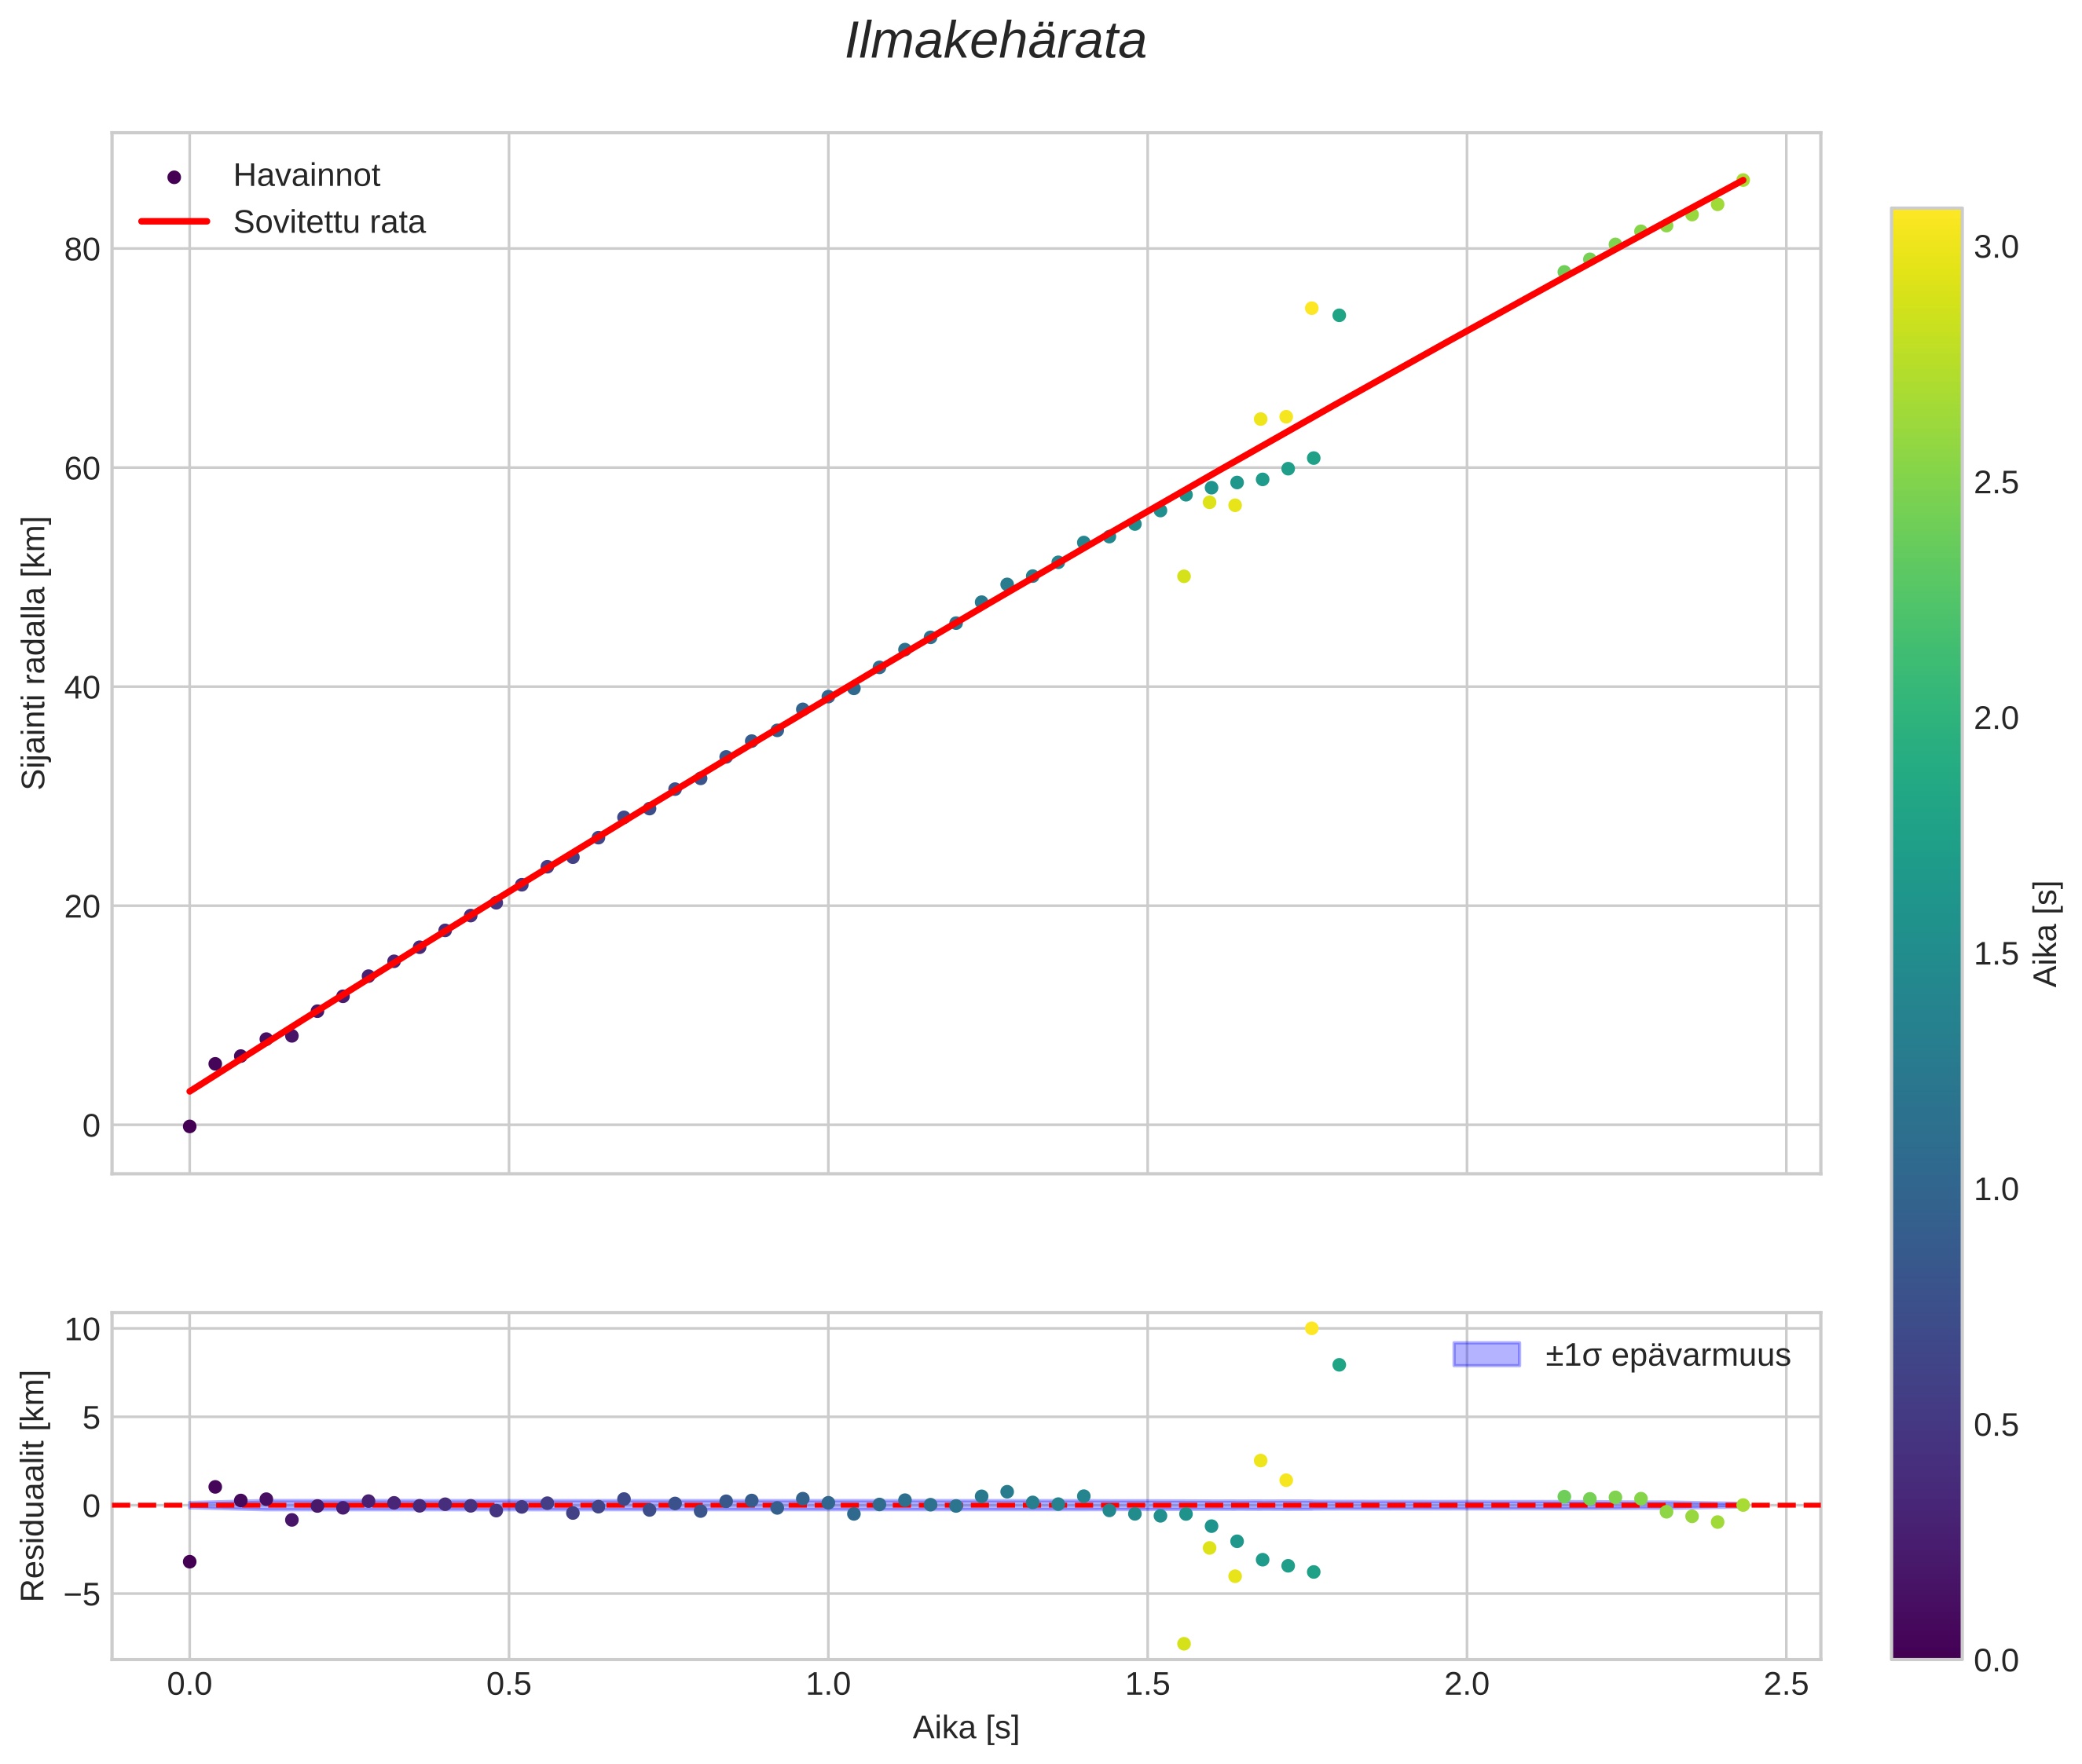Click the Sovitettu rata legend text

pyautogui.click(x=329, y=222)
